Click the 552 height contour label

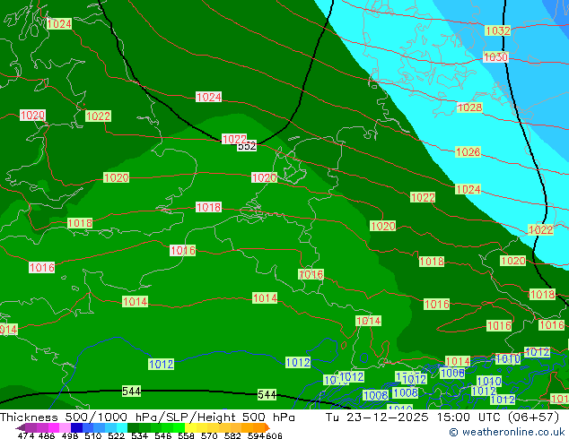pyautogui.click(x=247, y=146)
